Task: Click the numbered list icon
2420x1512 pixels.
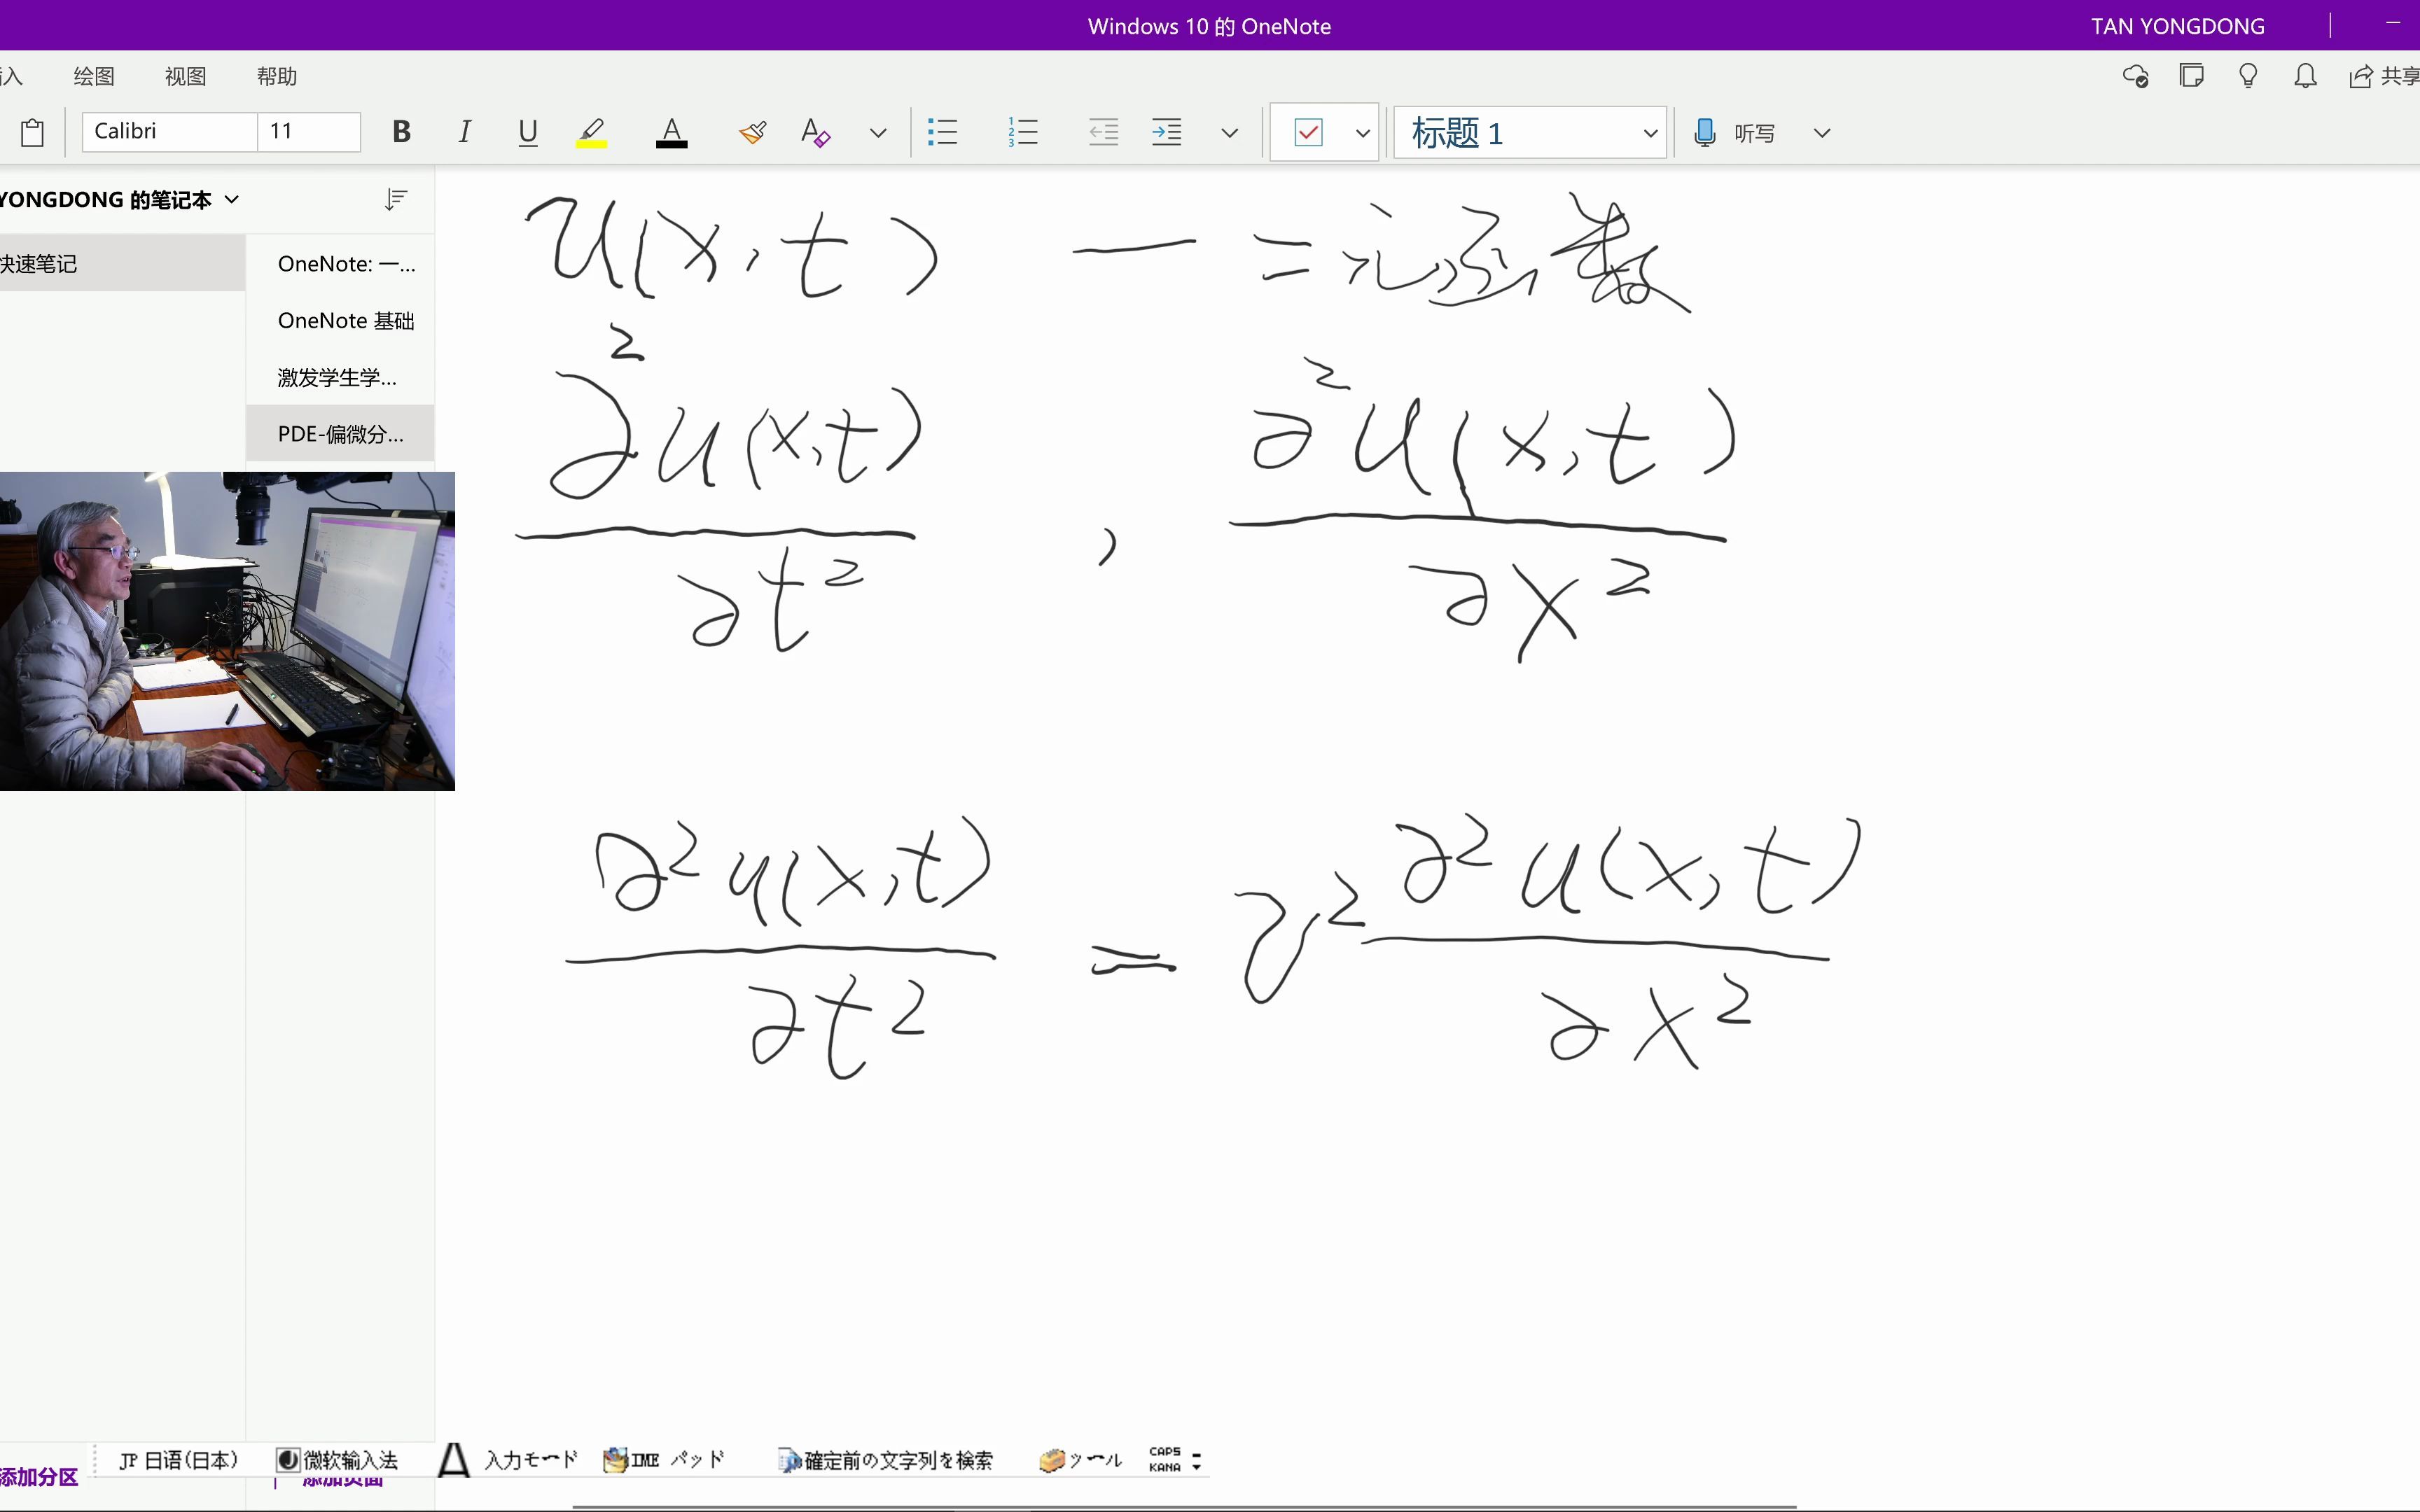Action: (x=1023, y=132)
